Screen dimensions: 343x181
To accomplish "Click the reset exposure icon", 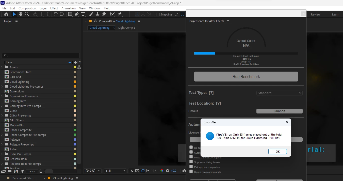I will (168, 171).
